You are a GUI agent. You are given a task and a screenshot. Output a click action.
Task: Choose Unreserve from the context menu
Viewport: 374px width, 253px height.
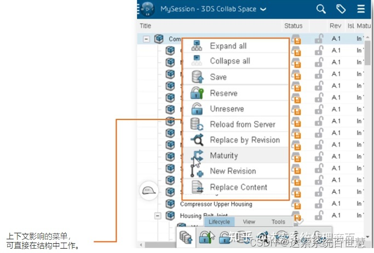[235, 109]
